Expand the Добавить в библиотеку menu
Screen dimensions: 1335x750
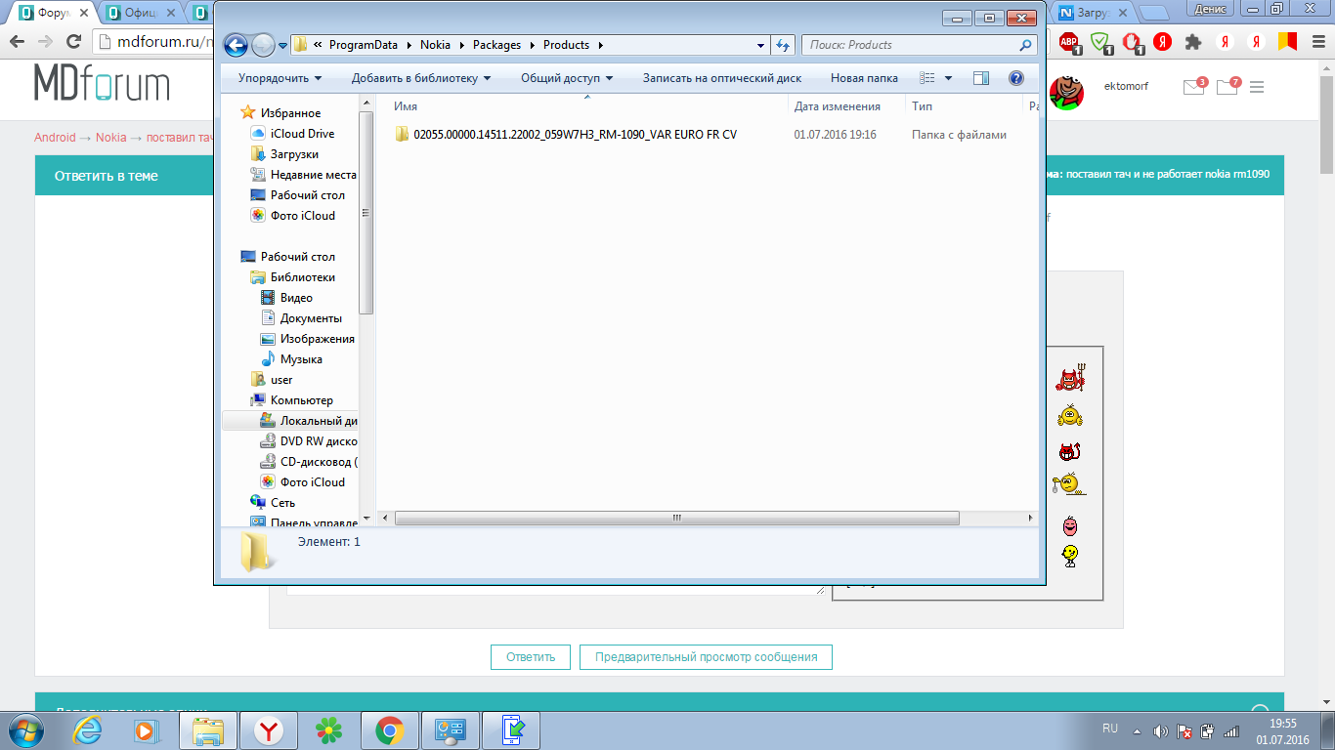[x=420, y=78]
